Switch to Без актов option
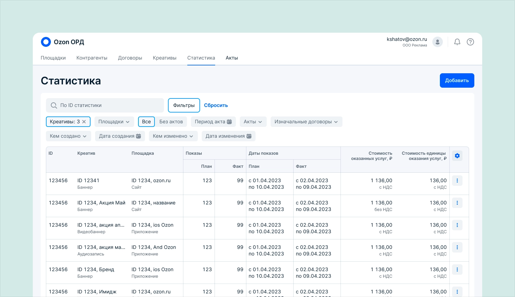The image size is (515, 297). click(171, 122)
